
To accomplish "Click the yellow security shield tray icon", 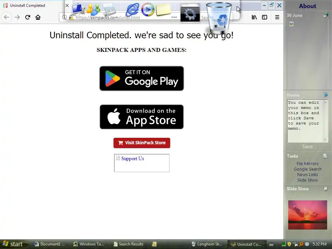I will coord(289,244).
